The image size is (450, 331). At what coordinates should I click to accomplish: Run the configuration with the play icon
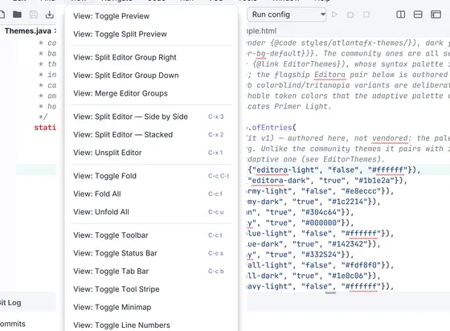coord(334,14)
